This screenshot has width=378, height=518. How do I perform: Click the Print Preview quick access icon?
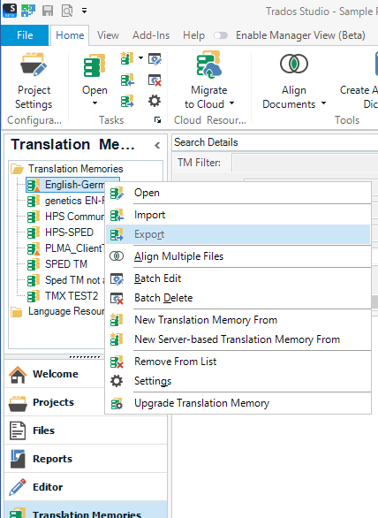pos(67,11)
